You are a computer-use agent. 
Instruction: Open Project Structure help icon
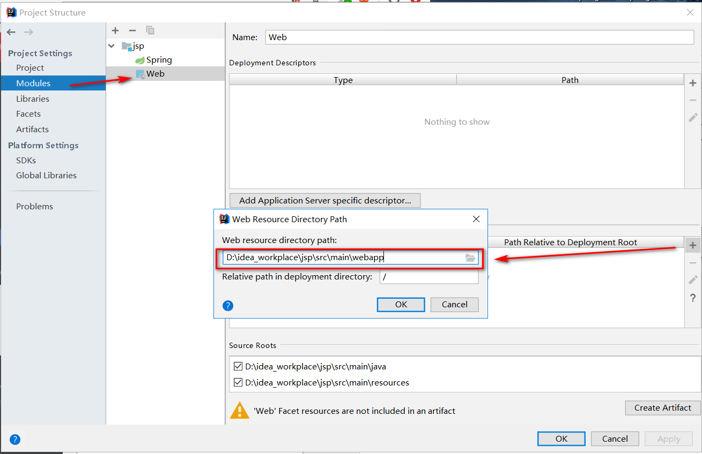click(15, 440)
